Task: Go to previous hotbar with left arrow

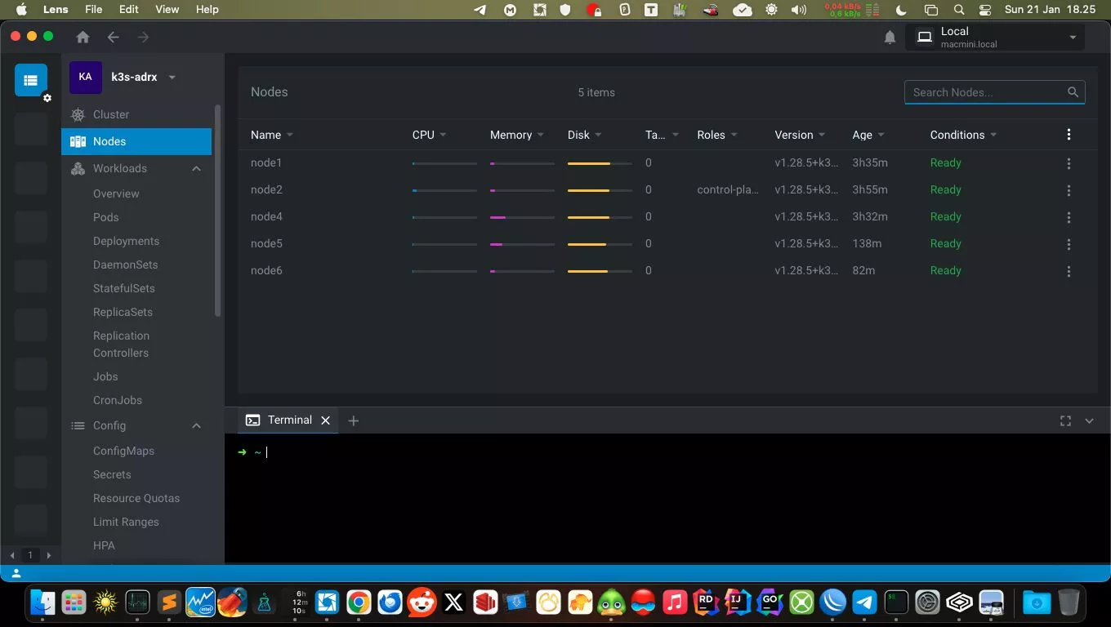Action: [x=12, y=555]
